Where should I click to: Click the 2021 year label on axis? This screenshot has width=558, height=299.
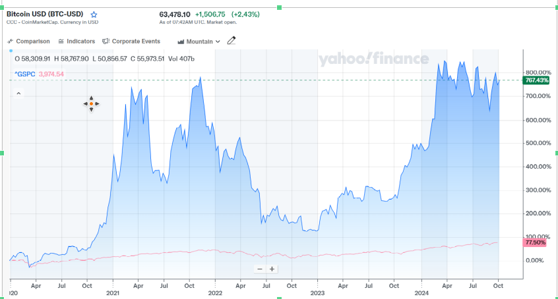[113, 293]
